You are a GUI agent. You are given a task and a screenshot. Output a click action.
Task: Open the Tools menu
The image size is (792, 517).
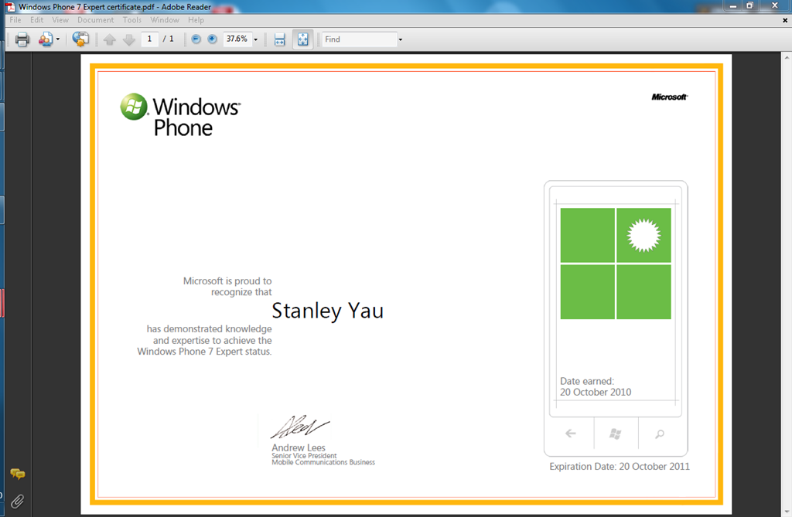(132, 20)
